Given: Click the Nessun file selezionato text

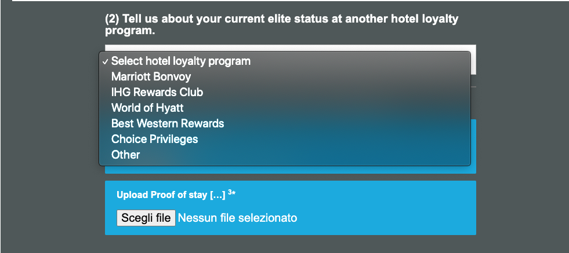Looking at the screenshot, I should [x=238, y=218].
